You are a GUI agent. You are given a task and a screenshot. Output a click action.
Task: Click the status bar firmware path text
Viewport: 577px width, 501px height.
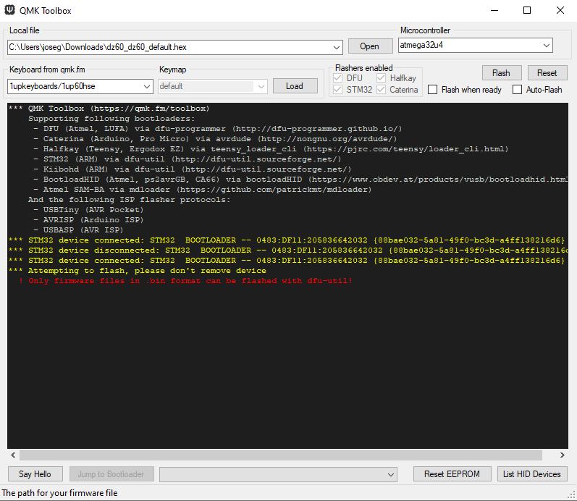[x=59, y=493]
